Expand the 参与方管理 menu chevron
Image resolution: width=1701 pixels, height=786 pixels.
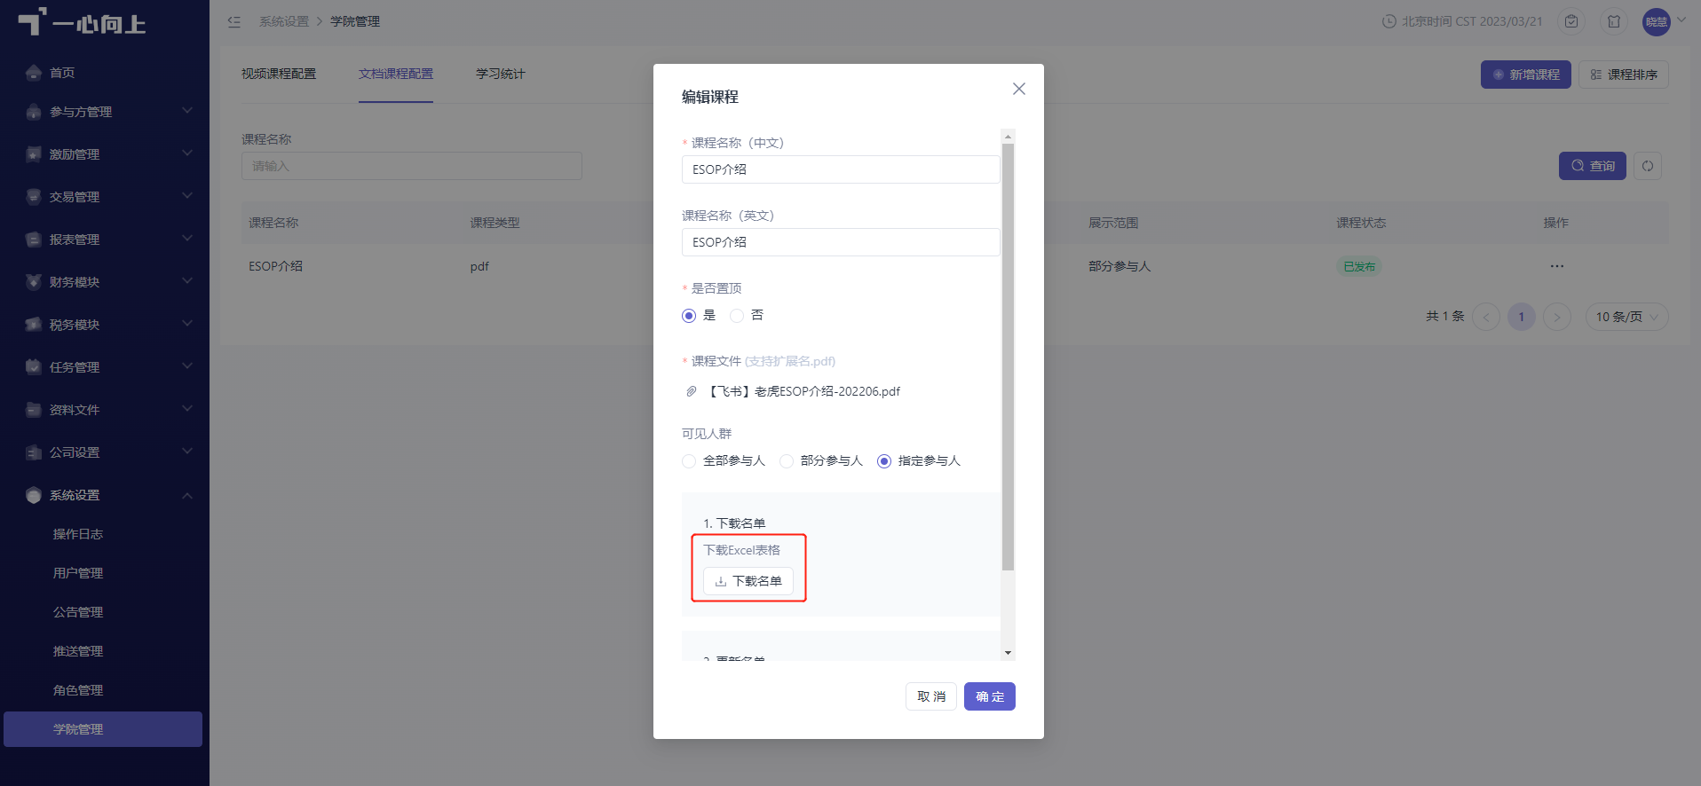187,111
